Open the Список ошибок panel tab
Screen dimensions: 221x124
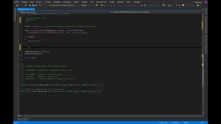click(x=23, y=119)
